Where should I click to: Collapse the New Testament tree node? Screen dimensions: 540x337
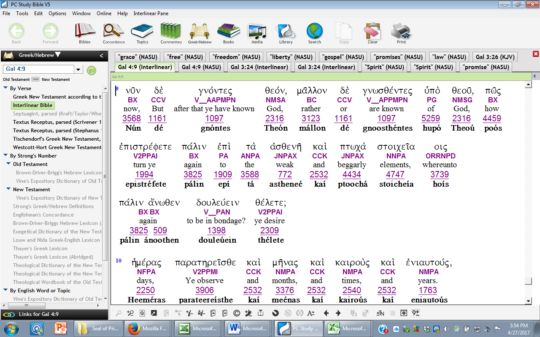point(9,189)
